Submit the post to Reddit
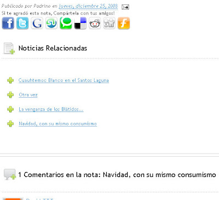This screenshot has height=200, width=219. pos(95,23)
